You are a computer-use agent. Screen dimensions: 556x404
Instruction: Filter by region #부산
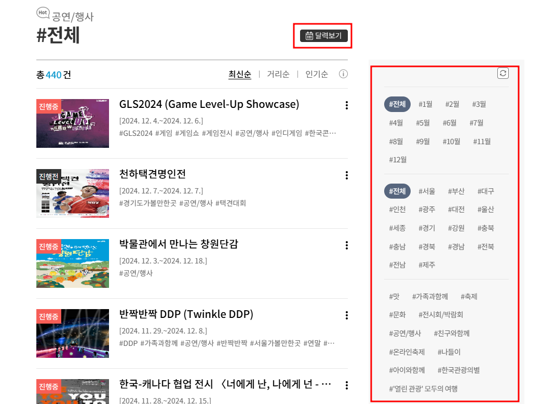click(x=456, y=191)
